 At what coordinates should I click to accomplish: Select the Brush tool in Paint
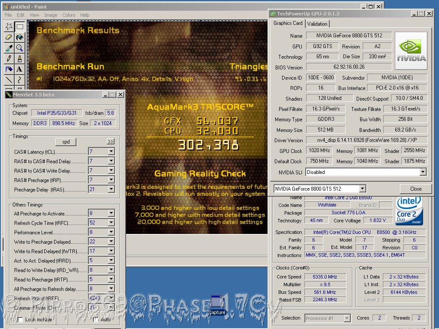(20, 58)
